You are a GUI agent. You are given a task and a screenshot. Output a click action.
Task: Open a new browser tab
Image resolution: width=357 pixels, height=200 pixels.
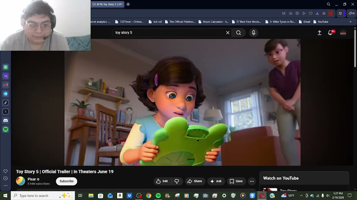tap(128, 4)
